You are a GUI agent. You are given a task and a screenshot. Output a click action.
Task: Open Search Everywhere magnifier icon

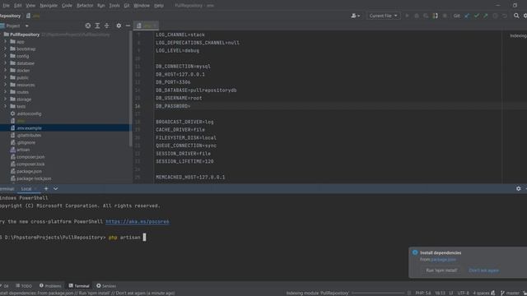click(516, 16)
